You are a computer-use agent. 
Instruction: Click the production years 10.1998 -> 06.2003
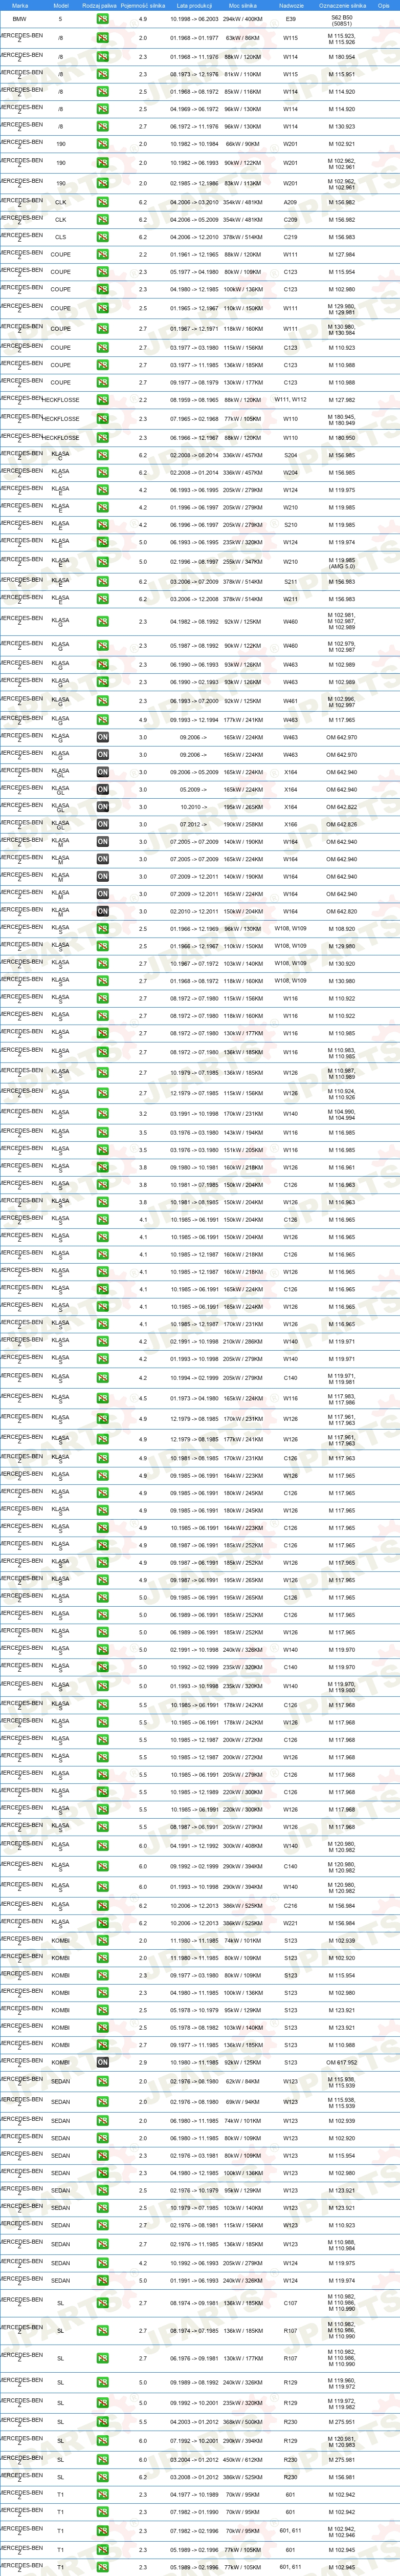point(194,19)
